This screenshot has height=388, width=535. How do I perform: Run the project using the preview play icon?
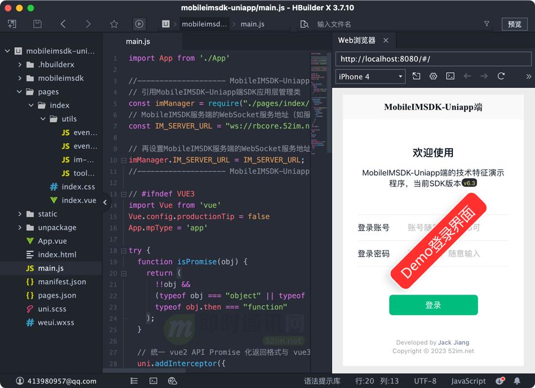(x=139, y=24)
